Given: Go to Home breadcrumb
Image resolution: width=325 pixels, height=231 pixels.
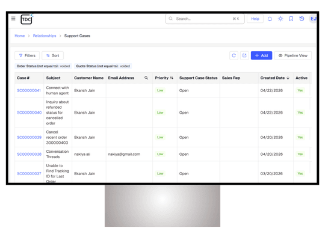Looking at the screenshot, I should point(20,36).
